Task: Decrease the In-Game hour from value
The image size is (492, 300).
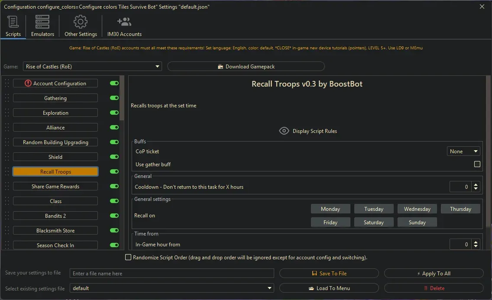Action: 476,247
